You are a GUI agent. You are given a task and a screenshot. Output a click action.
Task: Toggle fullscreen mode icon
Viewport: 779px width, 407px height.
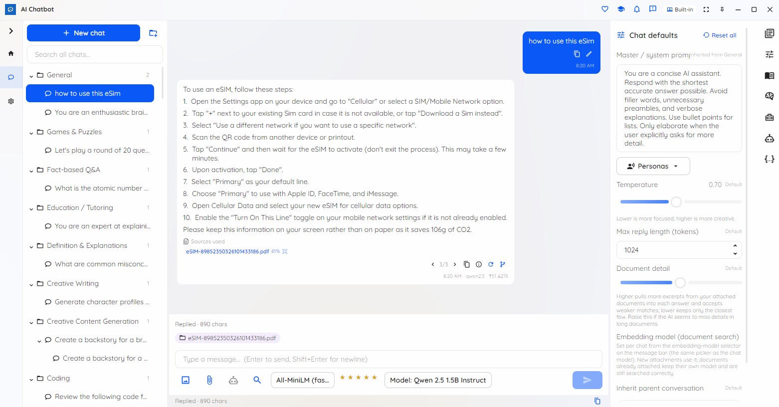pos(706,9)
